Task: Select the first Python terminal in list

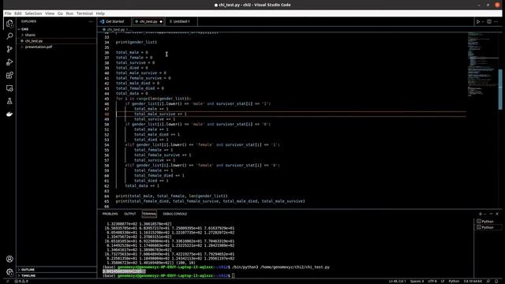Action: pyautogui.click(x=488, y=222)
